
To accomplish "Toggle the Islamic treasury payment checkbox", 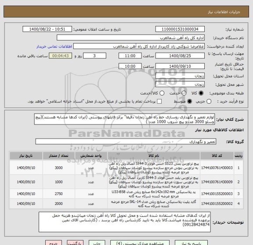I will [159, 102].
